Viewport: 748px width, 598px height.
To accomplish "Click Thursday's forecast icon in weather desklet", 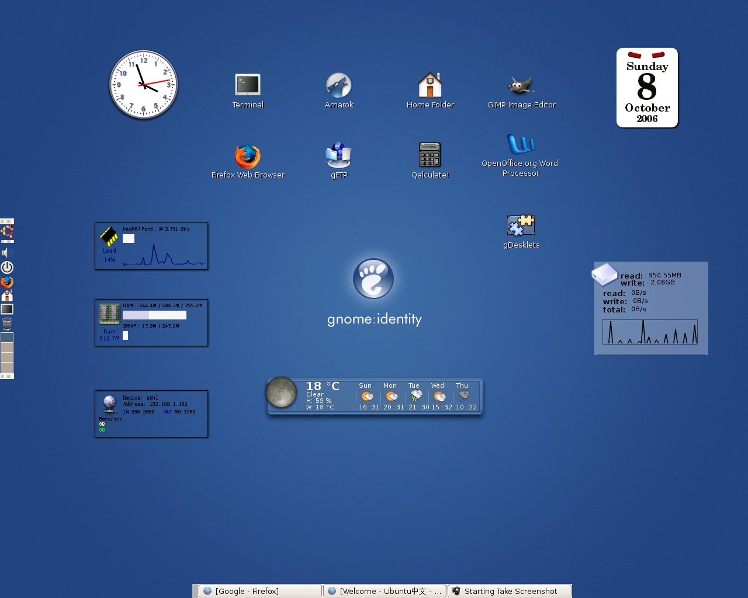I will coord(463,395).
